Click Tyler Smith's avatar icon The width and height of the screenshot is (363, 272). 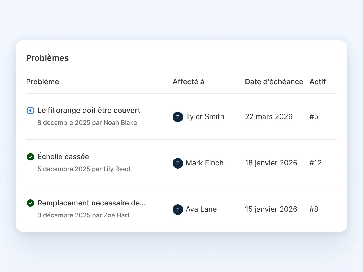click(x=178, y=117)
